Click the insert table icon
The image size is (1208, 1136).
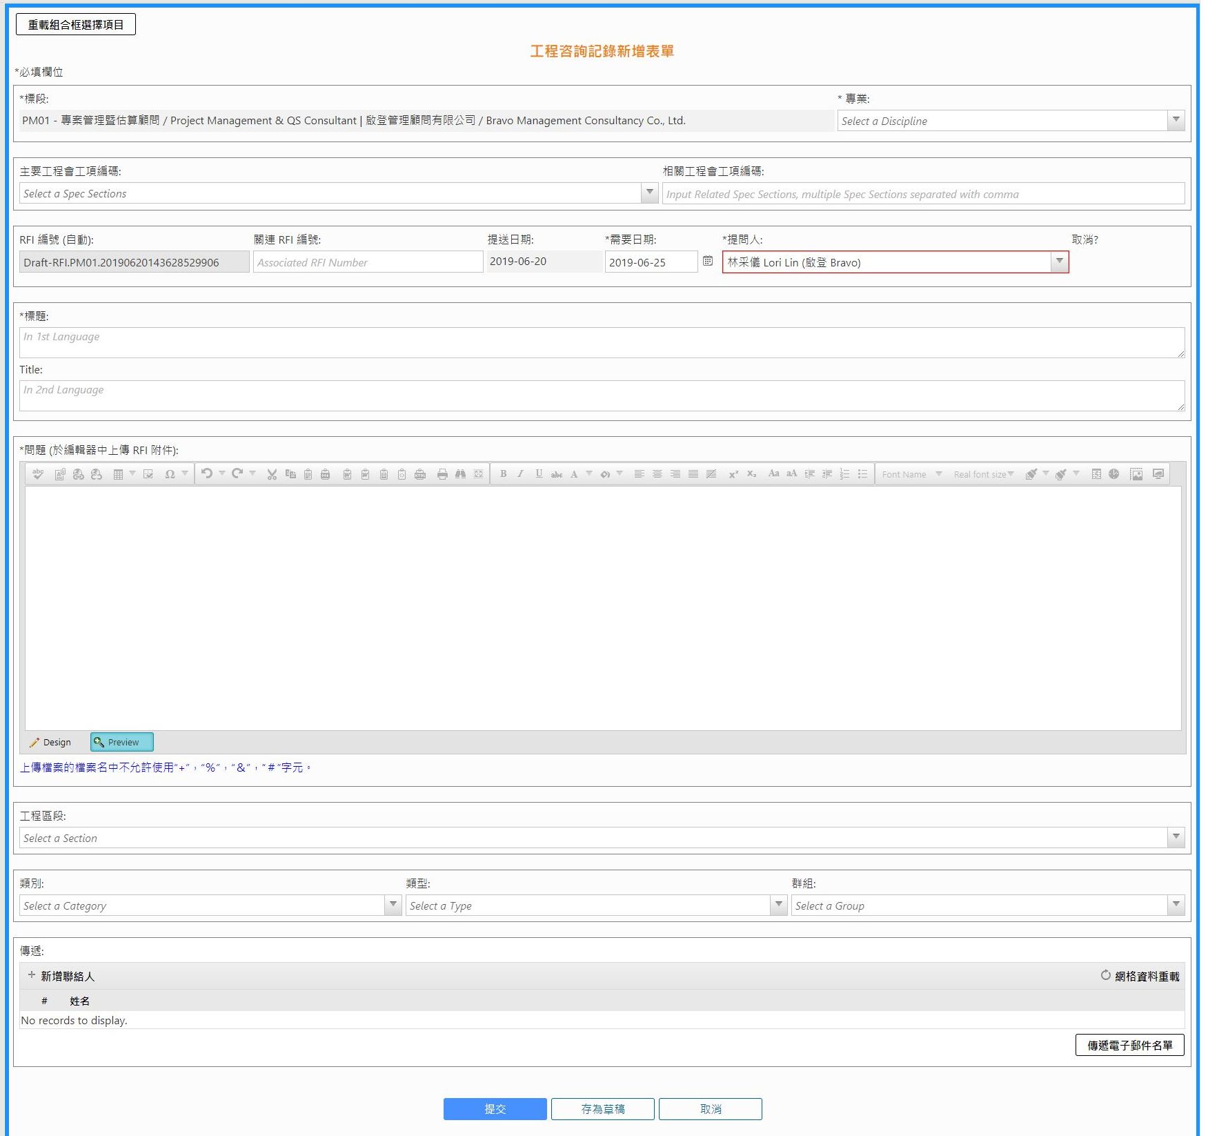point(118,474)
